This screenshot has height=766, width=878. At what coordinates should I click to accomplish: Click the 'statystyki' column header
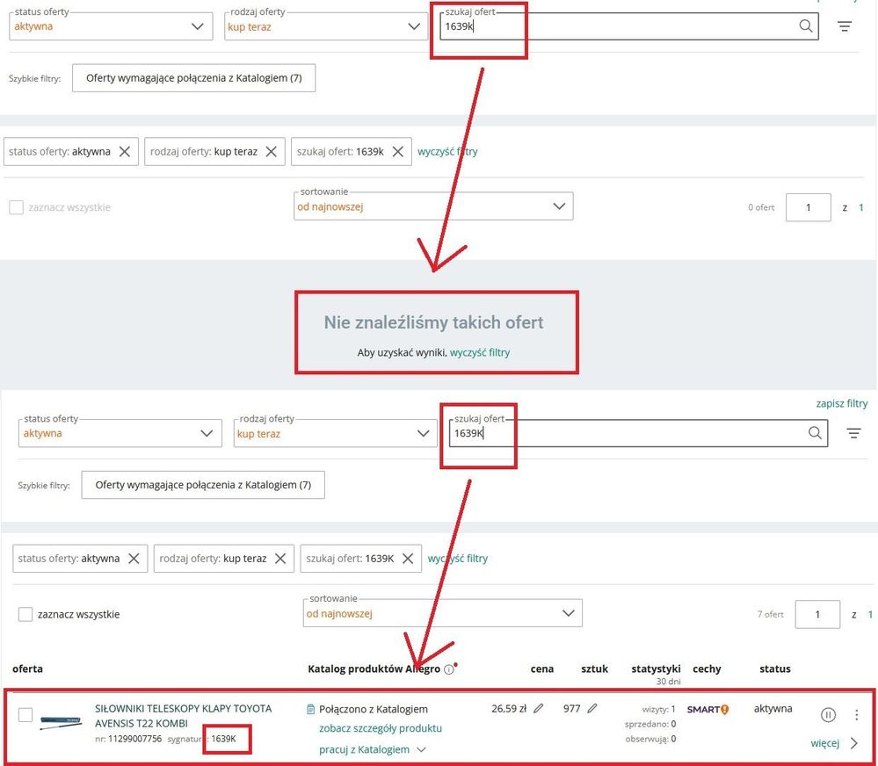point(656,668)
